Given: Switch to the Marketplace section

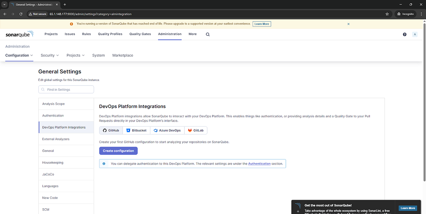Looking at the screenshot, I should (122, 55).
